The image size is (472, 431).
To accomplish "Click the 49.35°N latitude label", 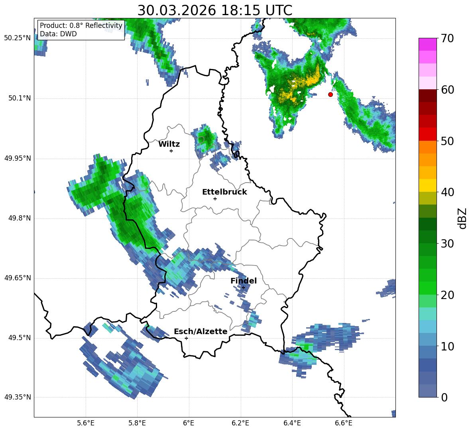I will click(x=17, y=397).
